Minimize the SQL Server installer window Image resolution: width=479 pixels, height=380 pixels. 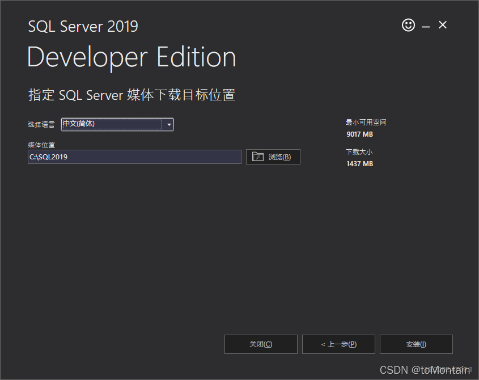[426, 26]
